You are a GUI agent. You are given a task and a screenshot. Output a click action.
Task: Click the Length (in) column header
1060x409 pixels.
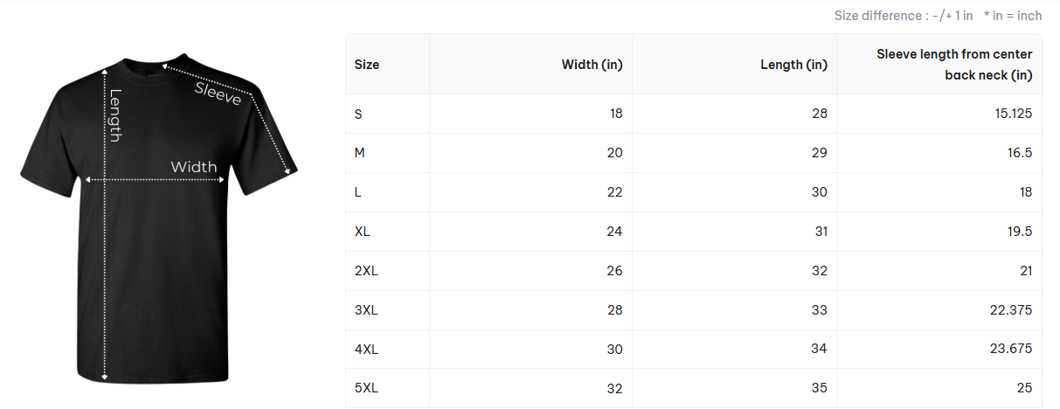(x=793, y=65)
